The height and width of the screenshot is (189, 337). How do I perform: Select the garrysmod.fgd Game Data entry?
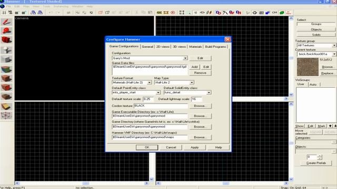click(150, 67)
